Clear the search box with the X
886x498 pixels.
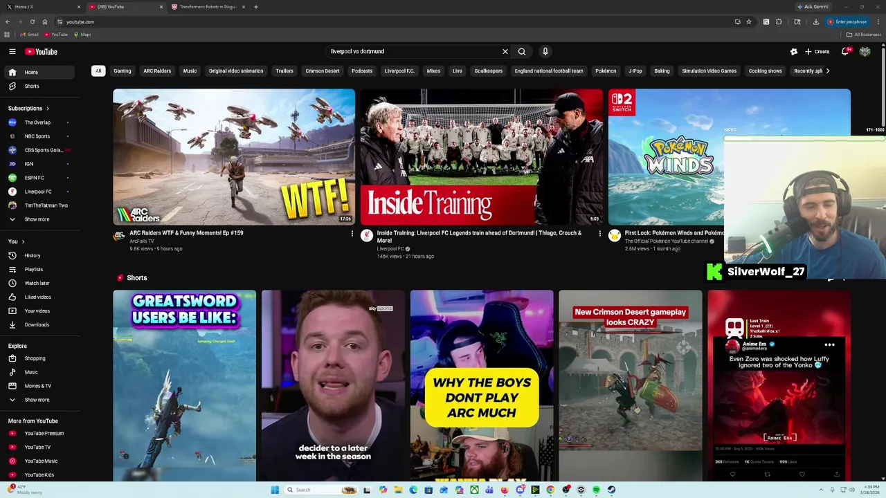point(505,51)
